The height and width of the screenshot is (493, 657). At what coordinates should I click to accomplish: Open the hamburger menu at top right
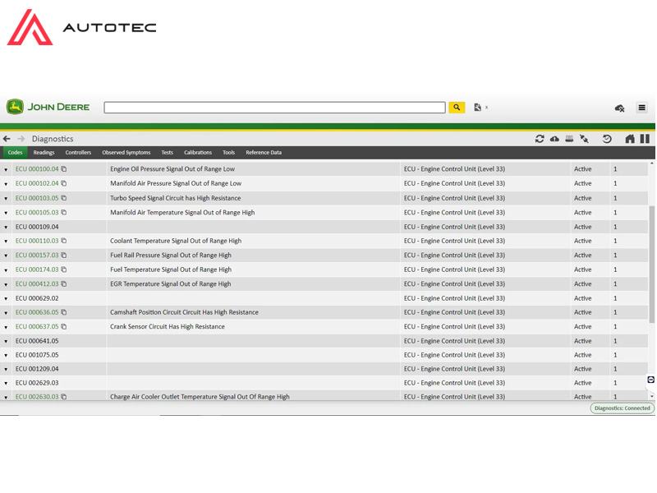(x=641, y=108)
